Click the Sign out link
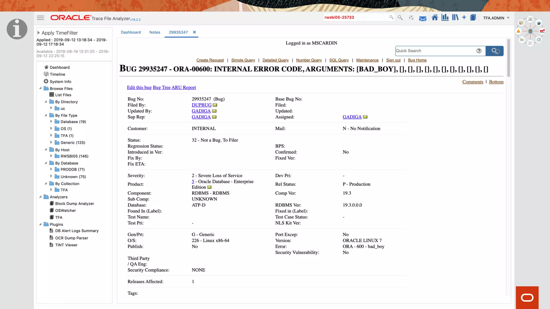The height and width of the screenshot is (309, 550). [x=393, y=60]
